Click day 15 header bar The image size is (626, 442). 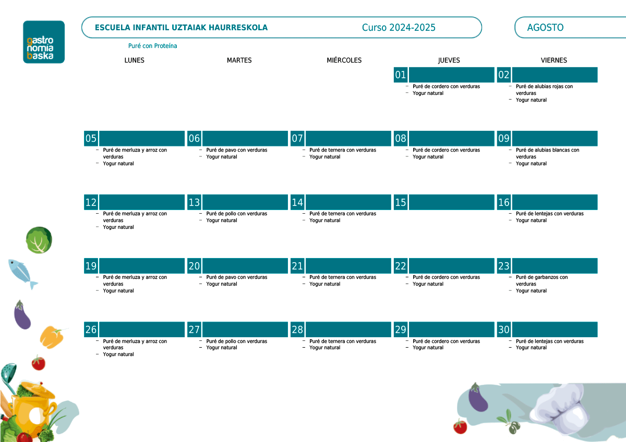(x=443, y=202)
